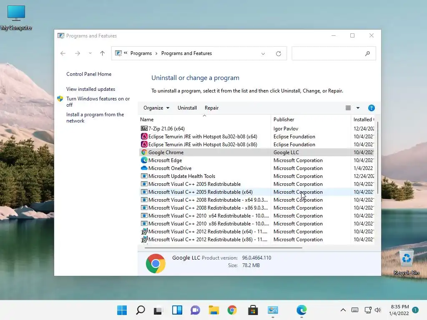Open taskbar Search magnifier
Screen dimensions: 427x320
[x=141, y=310]
